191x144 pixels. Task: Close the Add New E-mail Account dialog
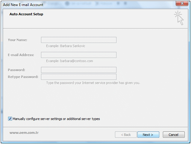coord(182,3)
